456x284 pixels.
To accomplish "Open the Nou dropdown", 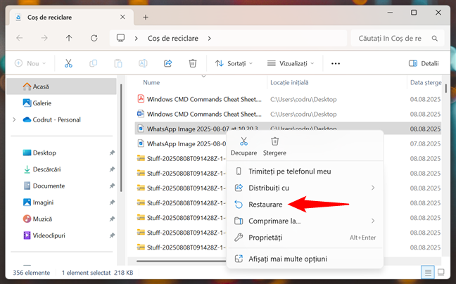I will (x=30, y=63).
